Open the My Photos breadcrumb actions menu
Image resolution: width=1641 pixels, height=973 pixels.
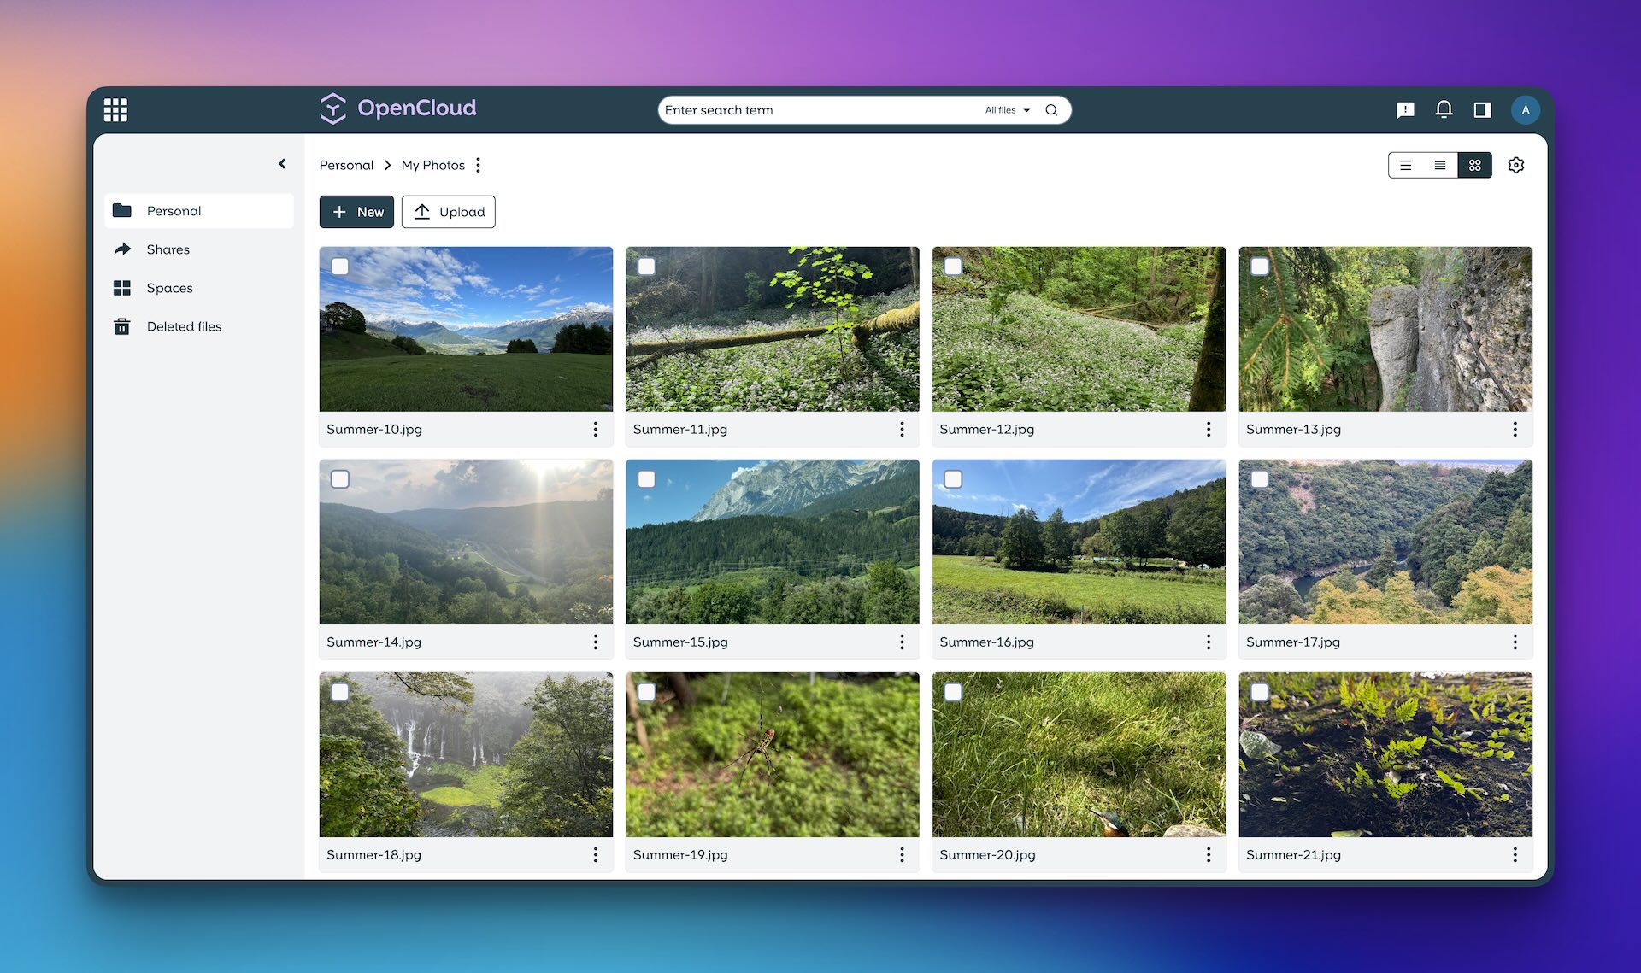[x=479, y=165]
